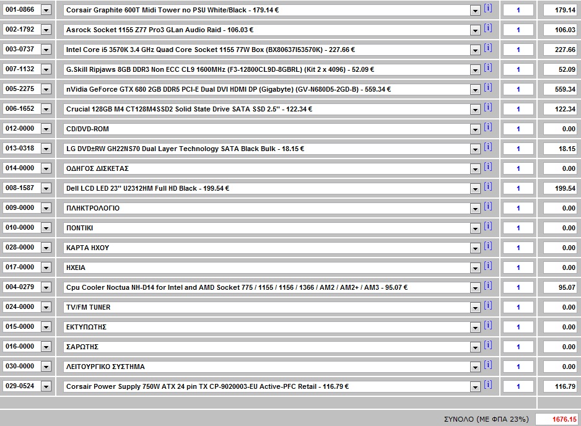Open code dropdown 007-1132

(x=46, y=69)
